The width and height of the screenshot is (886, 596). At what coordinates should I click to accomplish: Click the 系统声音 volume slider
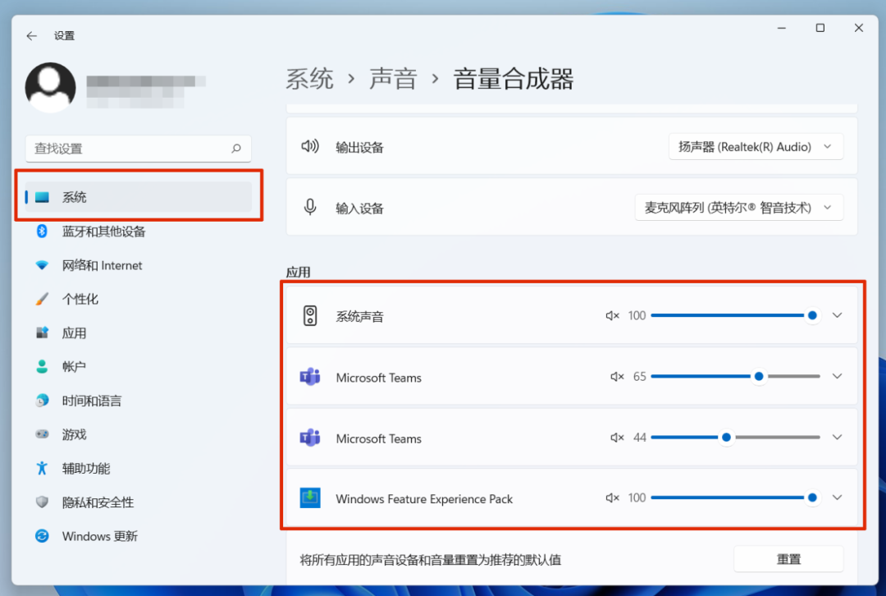735,315
